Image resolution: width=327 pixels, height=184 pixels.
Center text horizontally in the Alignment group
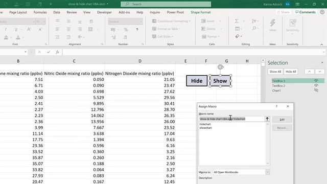pyautogui.click(x=68, y=29)
